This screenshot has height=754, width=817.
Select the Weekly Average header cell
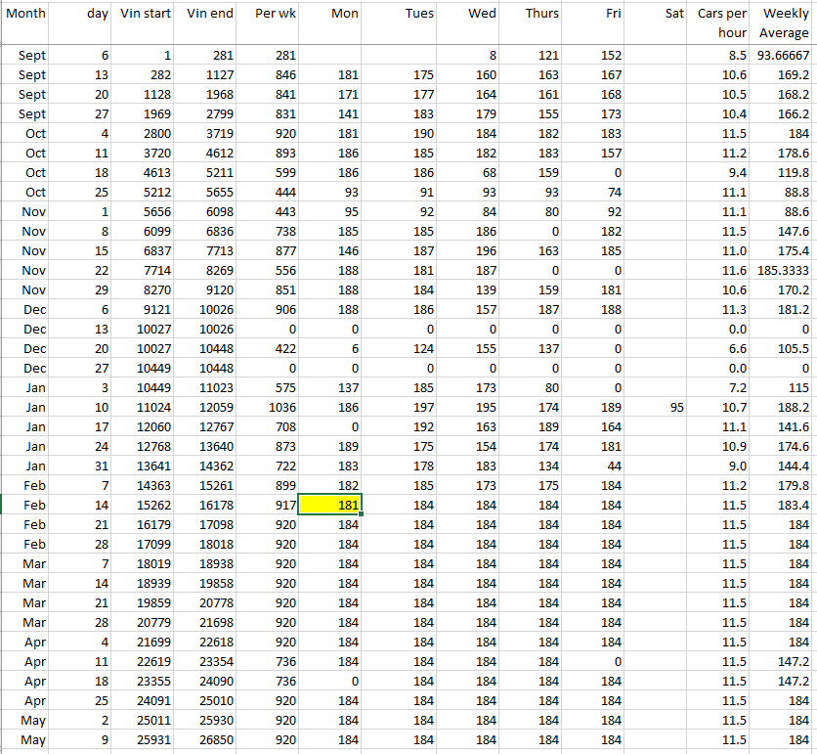coord(785,22)
